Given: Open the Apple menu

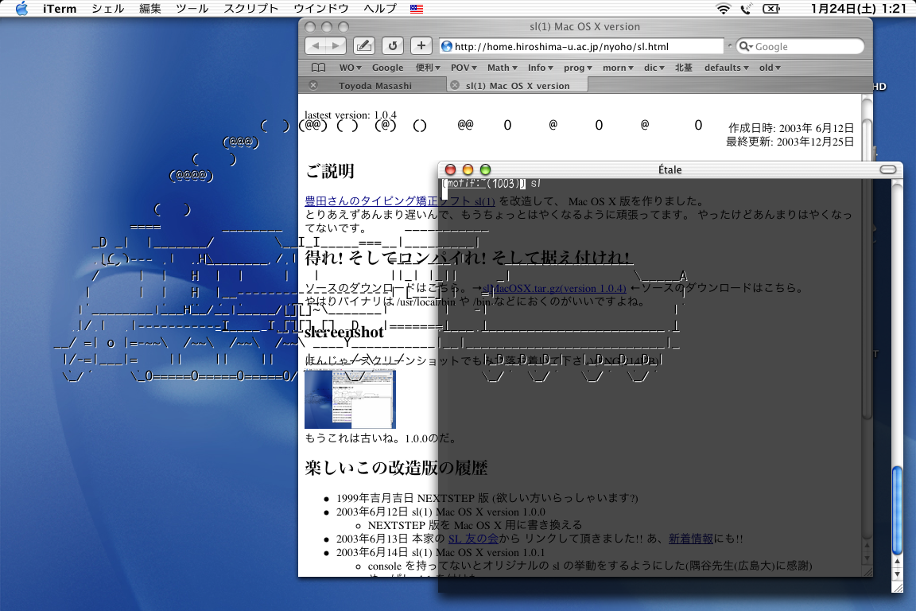Looking at the screenshot, I should click(21, 9).
